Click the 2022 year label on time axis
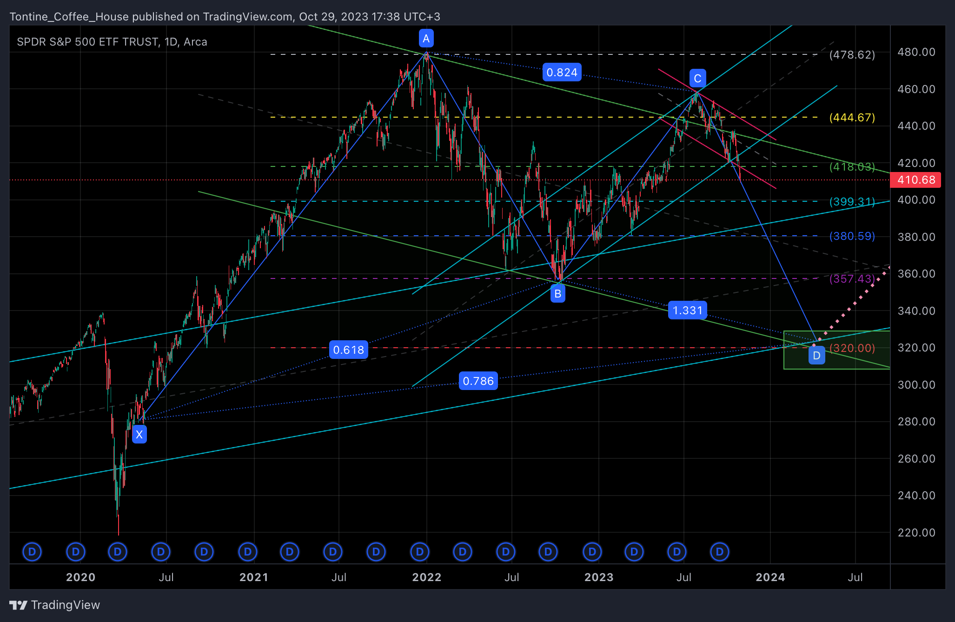 point(426,577)
